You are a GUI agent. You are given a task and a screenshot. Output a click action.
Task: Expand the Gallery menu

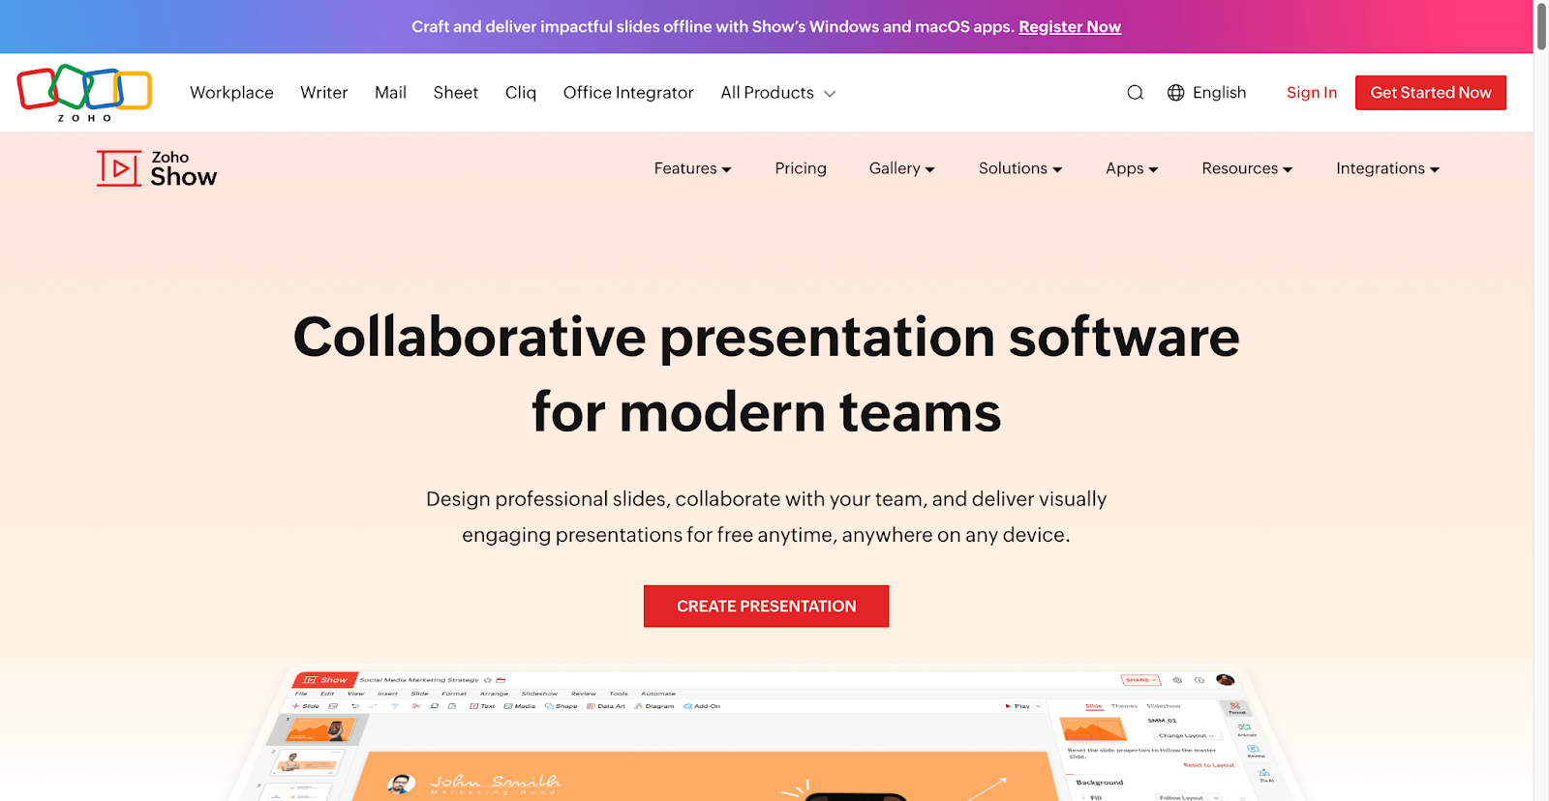[x=901, y=168]
